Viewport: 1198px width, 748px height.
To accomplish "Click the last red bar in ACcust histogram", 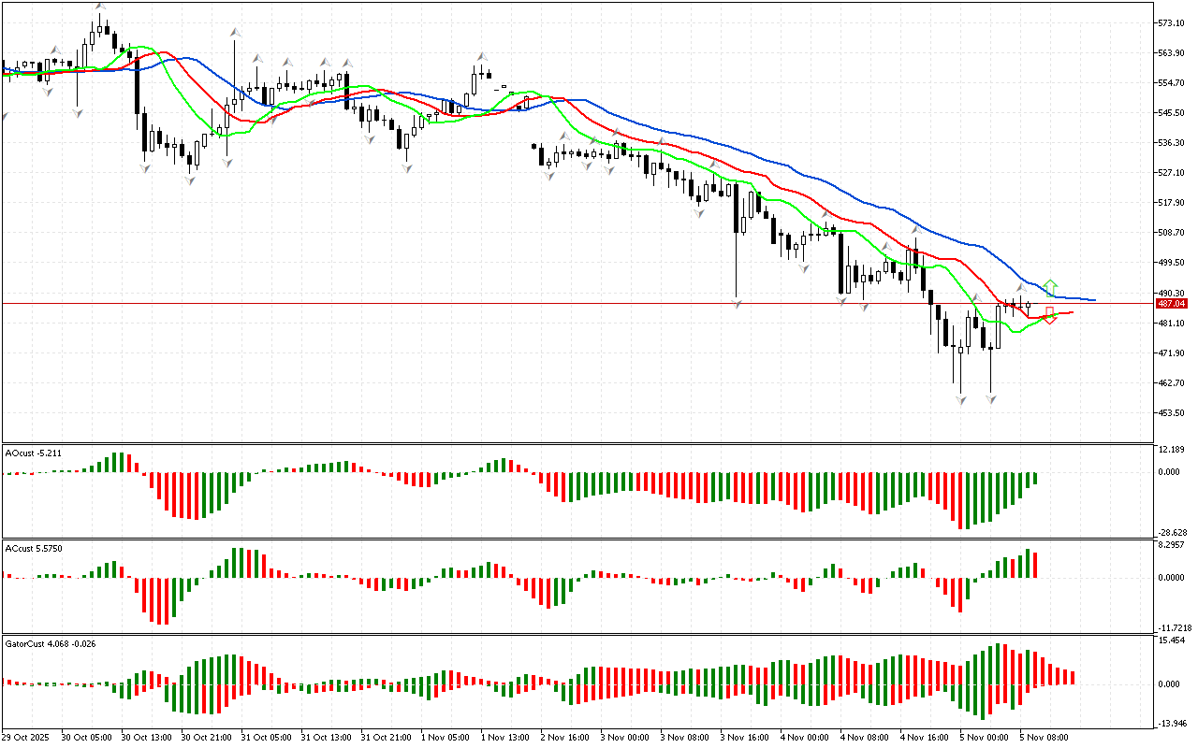I will (x=1035, y=565).
